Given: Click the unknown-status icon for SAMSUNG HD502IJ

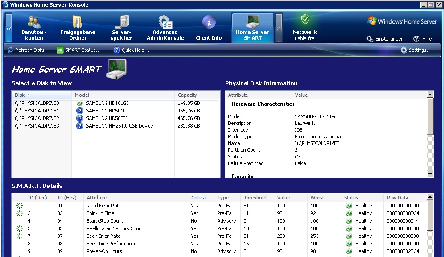Looking at the screenshot, I should pos(80,118).
